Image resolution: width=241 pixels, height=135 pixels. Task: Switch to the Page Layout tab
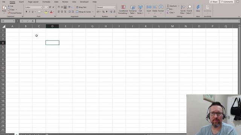click(33, 2)
